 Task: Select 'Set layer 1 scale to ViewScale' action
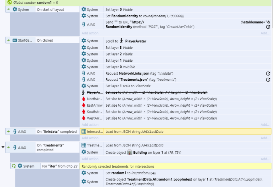[x=175, y=86]
